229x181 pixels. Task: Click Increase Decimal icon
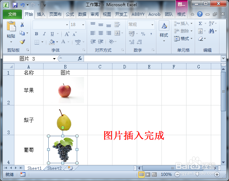[x=132, y=42]
